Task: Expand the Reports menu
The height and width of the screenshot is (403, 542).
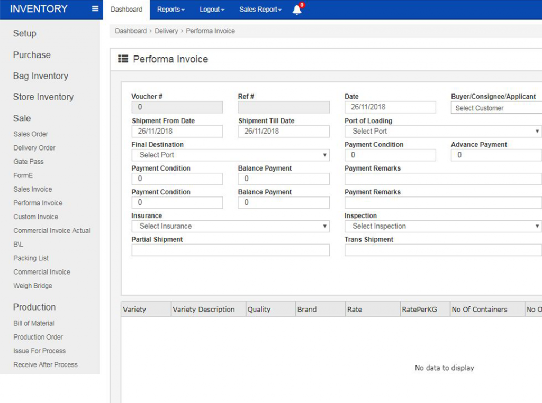Action: 171,10
